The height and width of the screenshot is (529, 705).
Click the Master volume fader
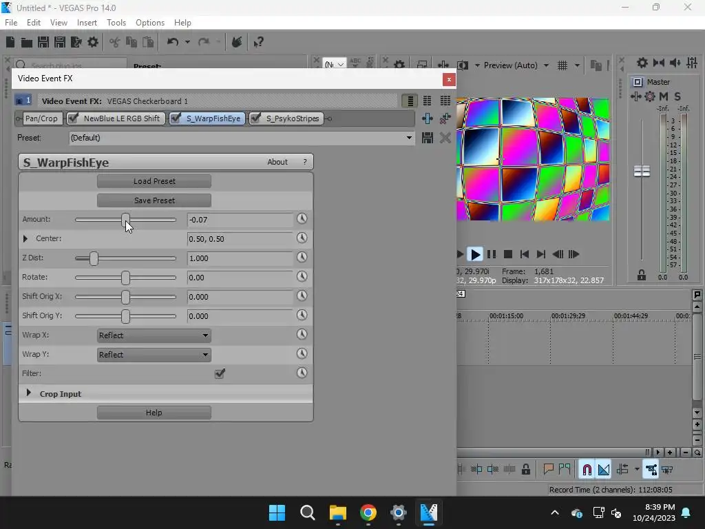point(642,171)
